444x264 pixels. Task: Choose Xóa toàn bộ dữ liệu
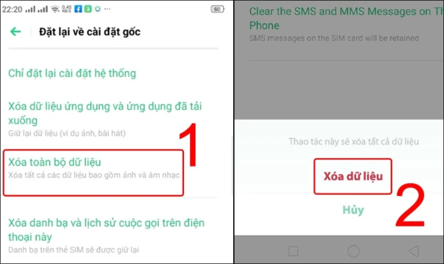click(x=94, y=173)
